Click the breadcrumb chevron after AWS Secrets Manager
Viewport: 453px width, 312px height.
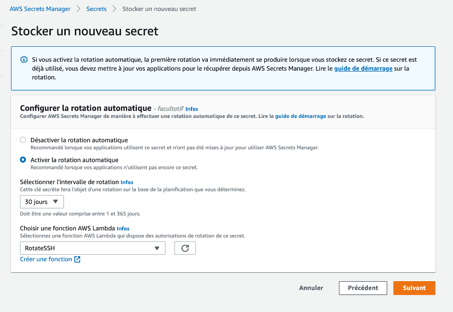78,9
